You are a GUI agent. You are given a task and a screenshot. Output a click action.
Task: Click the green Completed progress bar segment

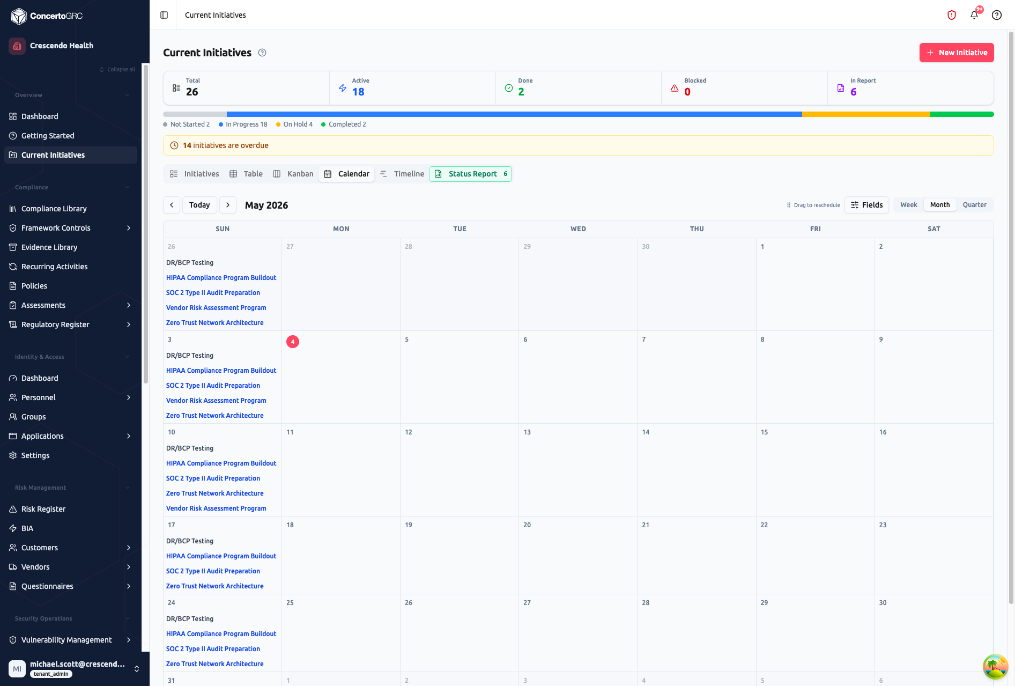tap(962, 114)
